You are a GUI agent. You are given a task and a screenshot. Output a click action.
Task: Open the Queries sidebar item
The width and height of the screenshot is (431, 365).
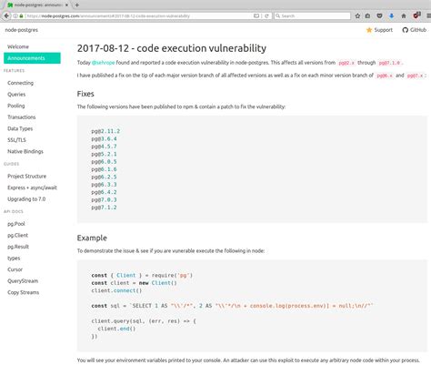tap(16, 95)
